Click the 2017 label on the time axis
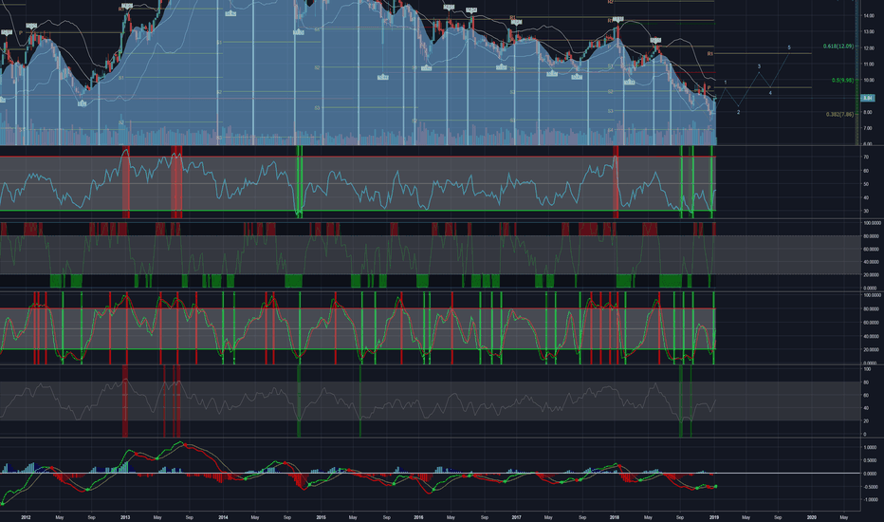Screen dimensions: 884x522 pos(516,517)
